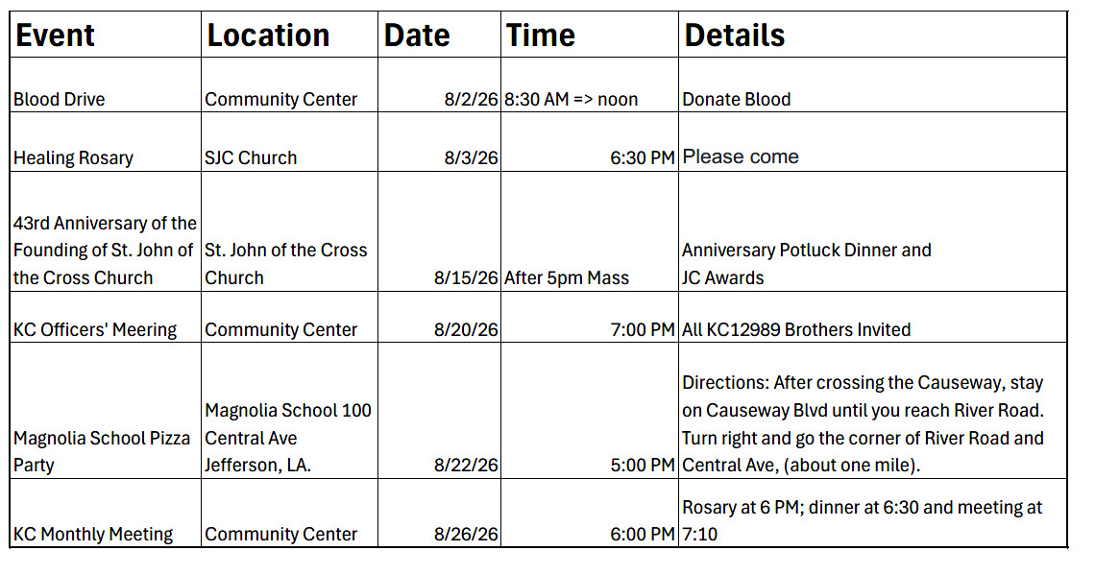Screen dimensions: 1095x575
Task: Select the Causeway directions details cell
Action: point(872,410)
